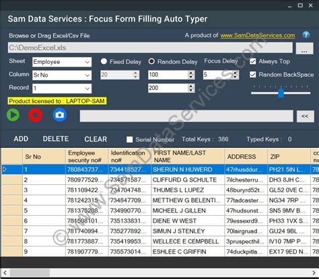Click the METTHEW G BELENTI... cell
Viewport: 319px width, 279px height.
188,200
